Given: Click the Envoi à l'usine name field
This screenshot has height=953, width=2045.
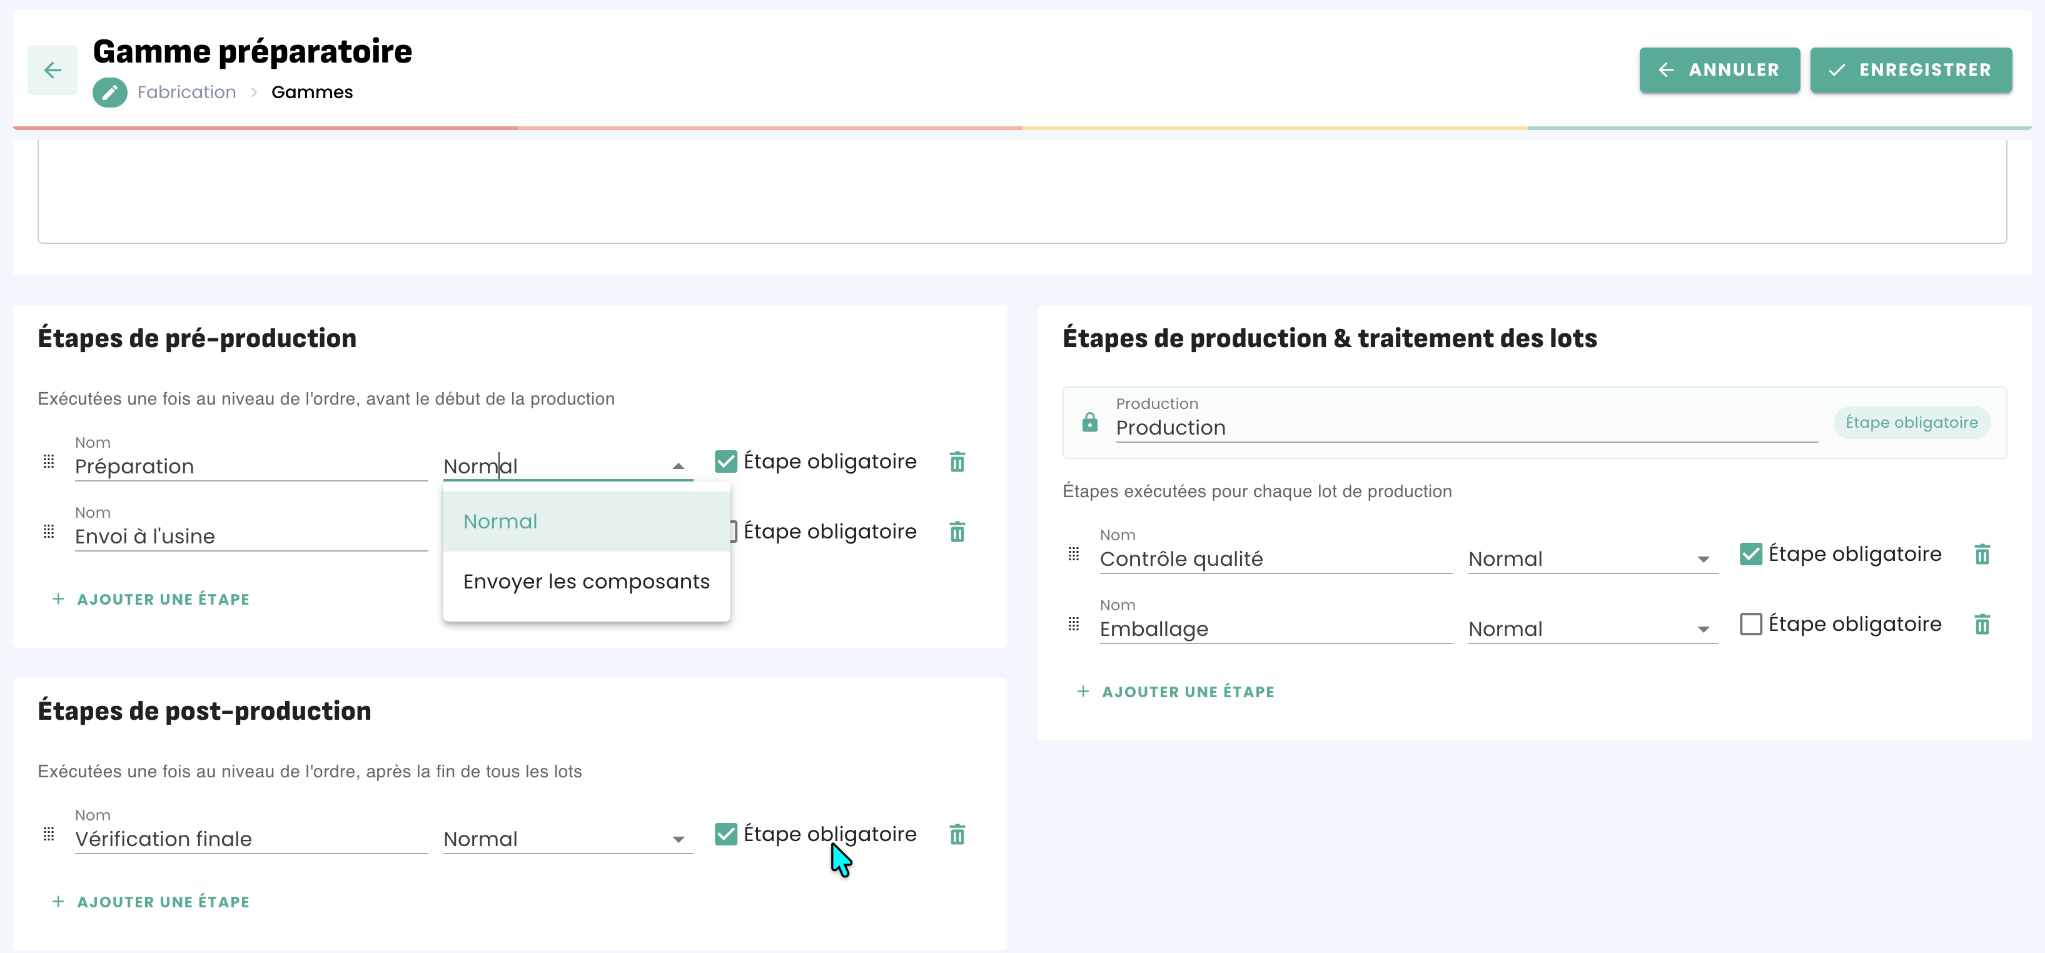Looking at the screenshot, I should (x=250, y=537).
